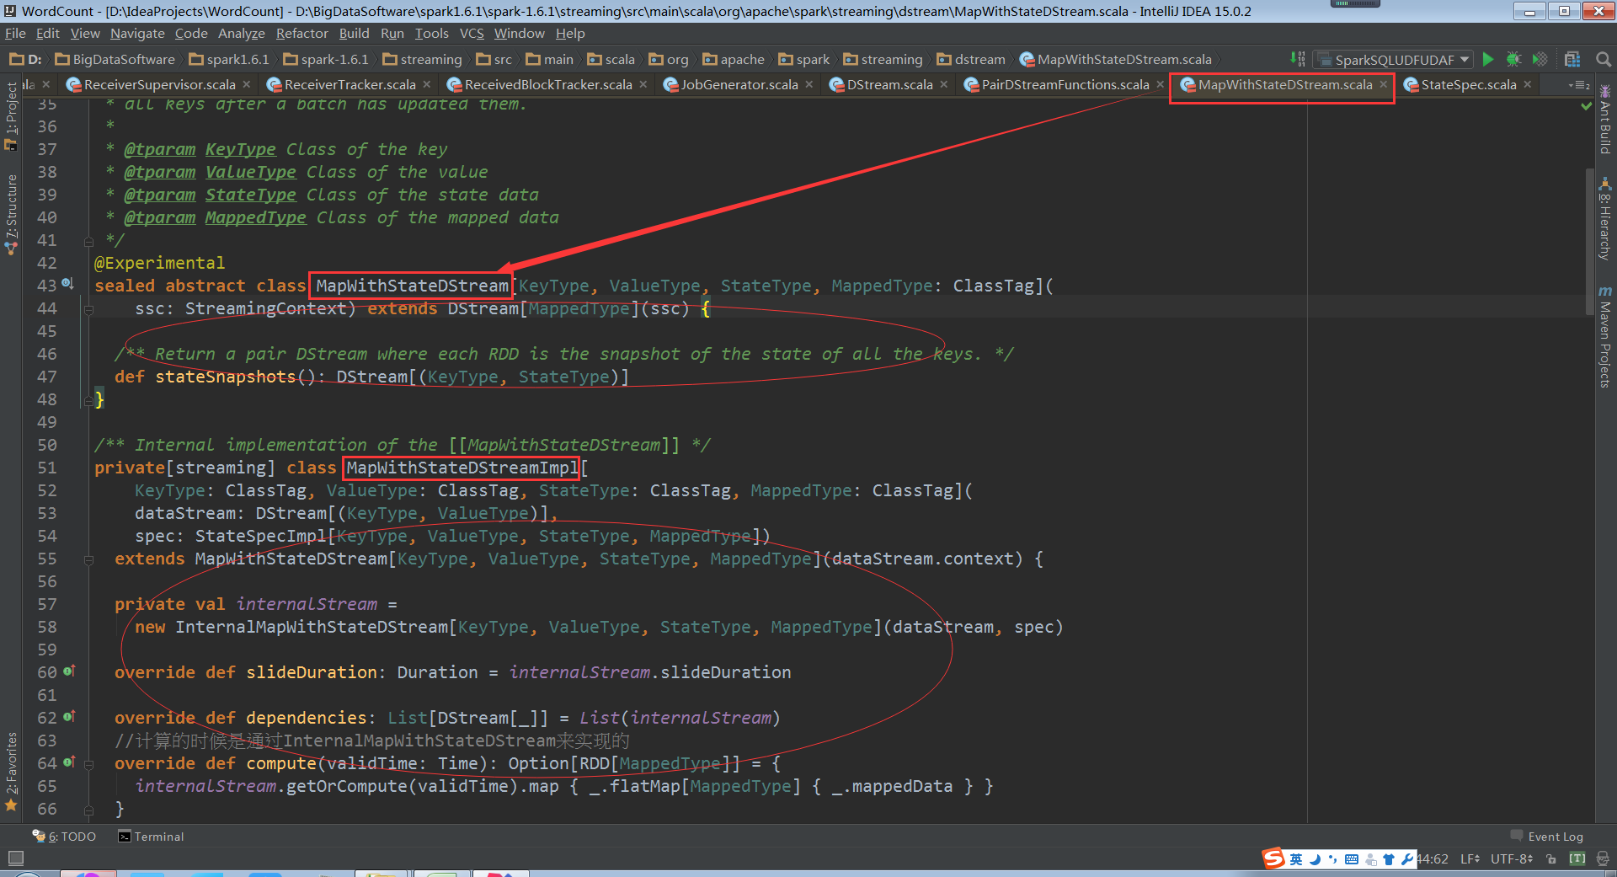
Task: Switch to JobGenerator.scala tab
Action: [738, 85]
